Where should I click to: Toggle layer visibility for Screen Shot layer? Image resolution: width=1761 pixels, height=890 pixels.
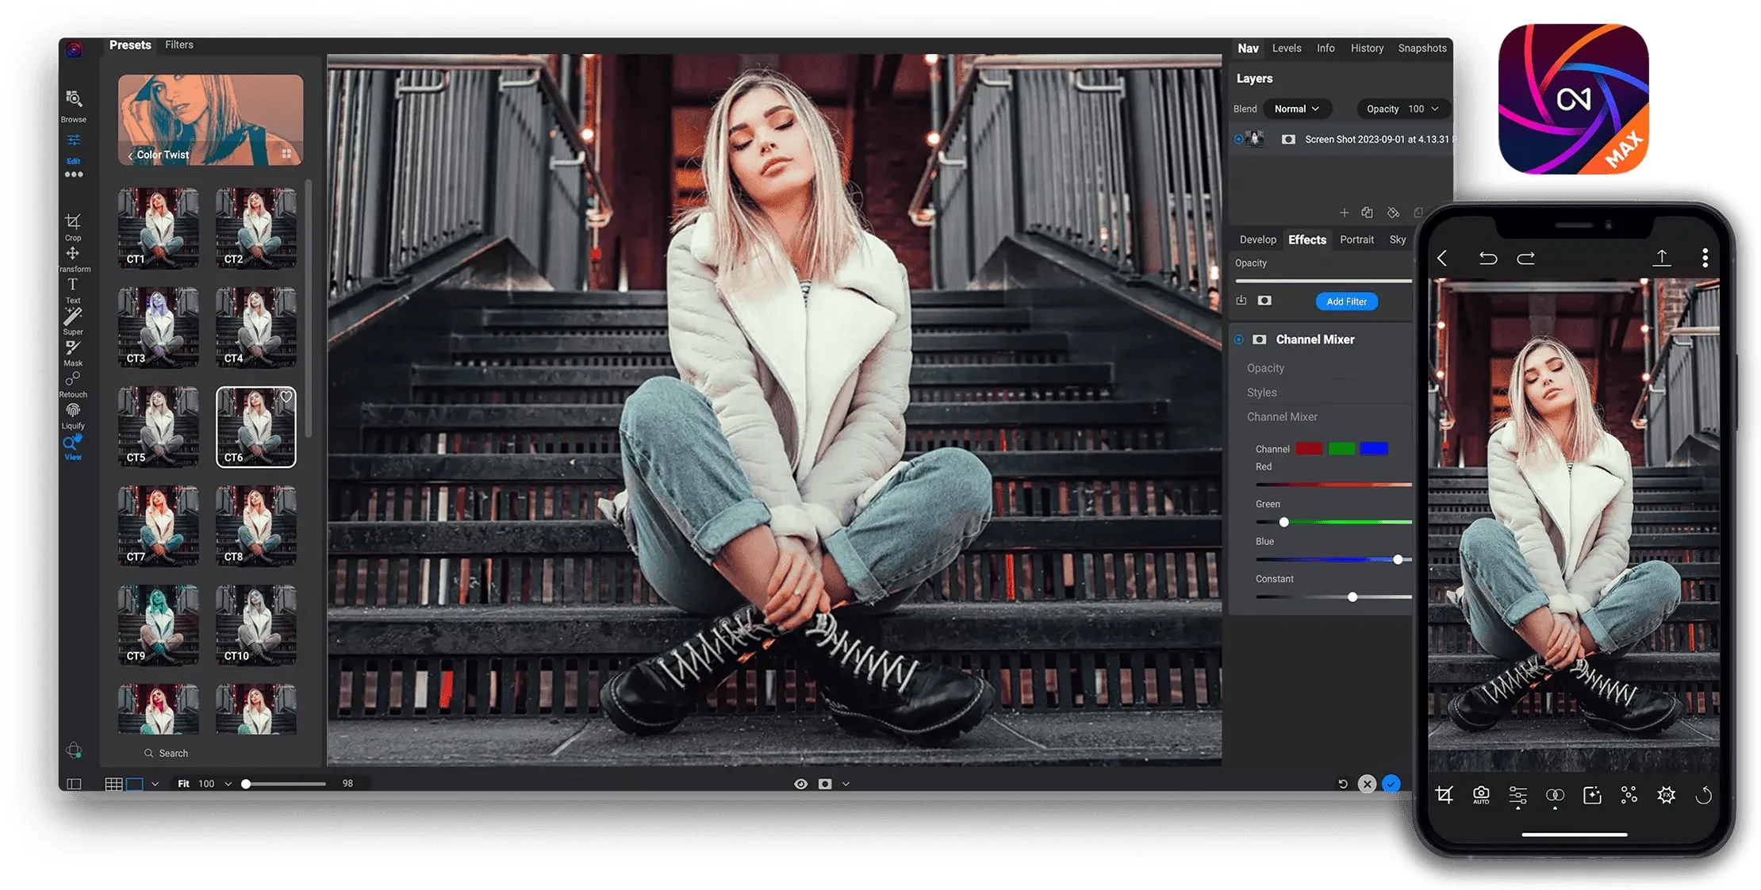[1238, 139]
